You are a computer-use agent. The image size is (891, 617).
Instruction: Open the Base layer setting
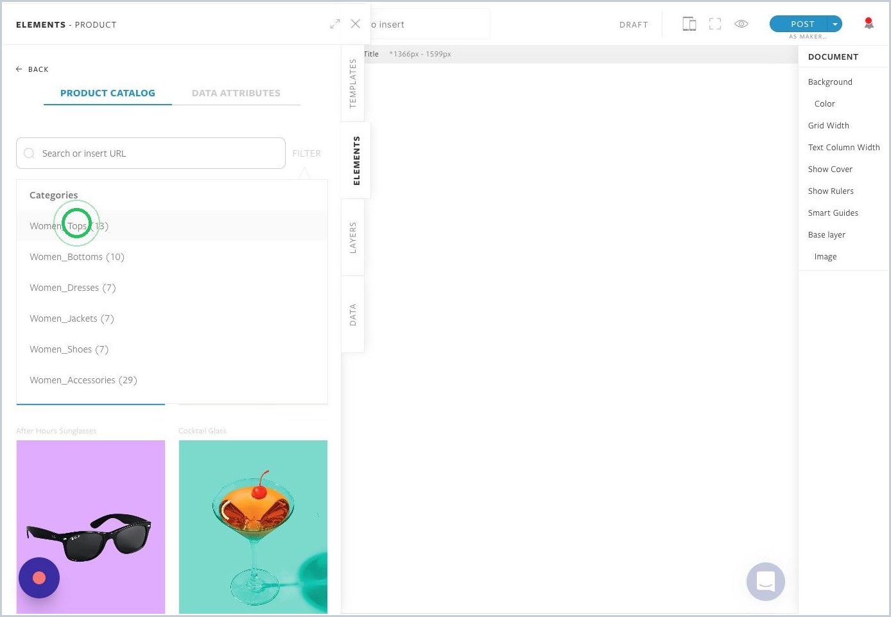click(x=827, y=235)
